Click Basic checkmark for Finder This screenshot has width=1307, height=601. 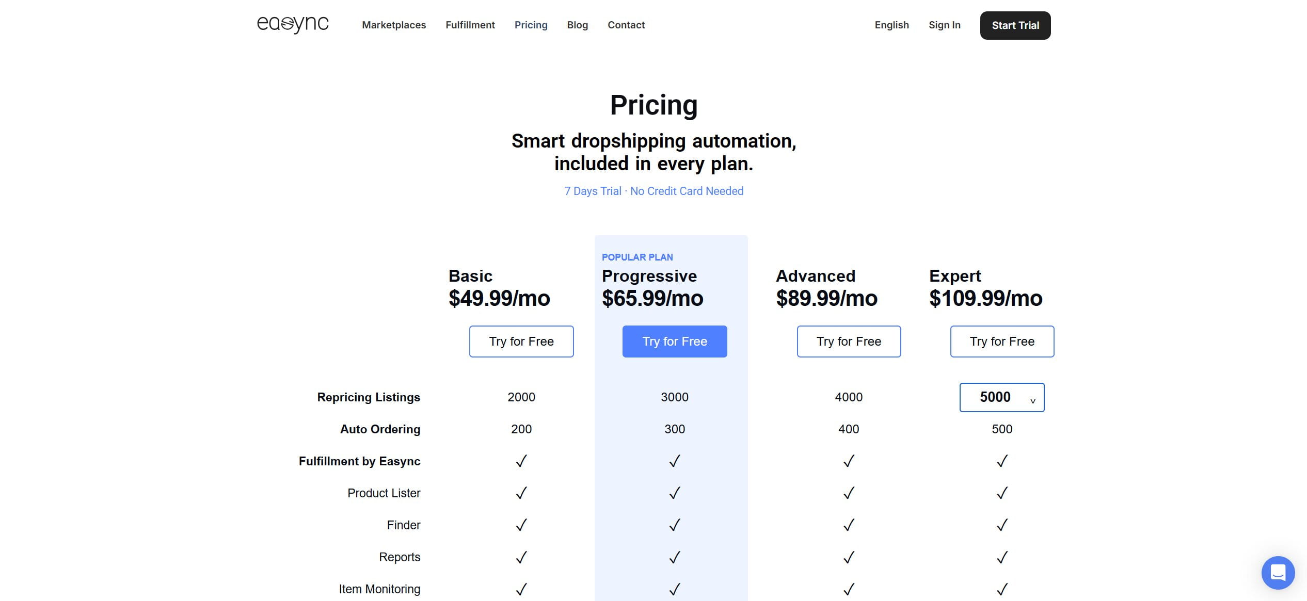pos(521,525)
